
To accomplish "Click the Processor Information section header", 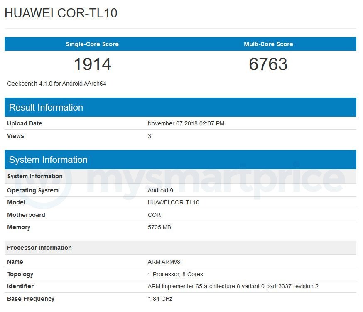I will click(x=39, y=248).
